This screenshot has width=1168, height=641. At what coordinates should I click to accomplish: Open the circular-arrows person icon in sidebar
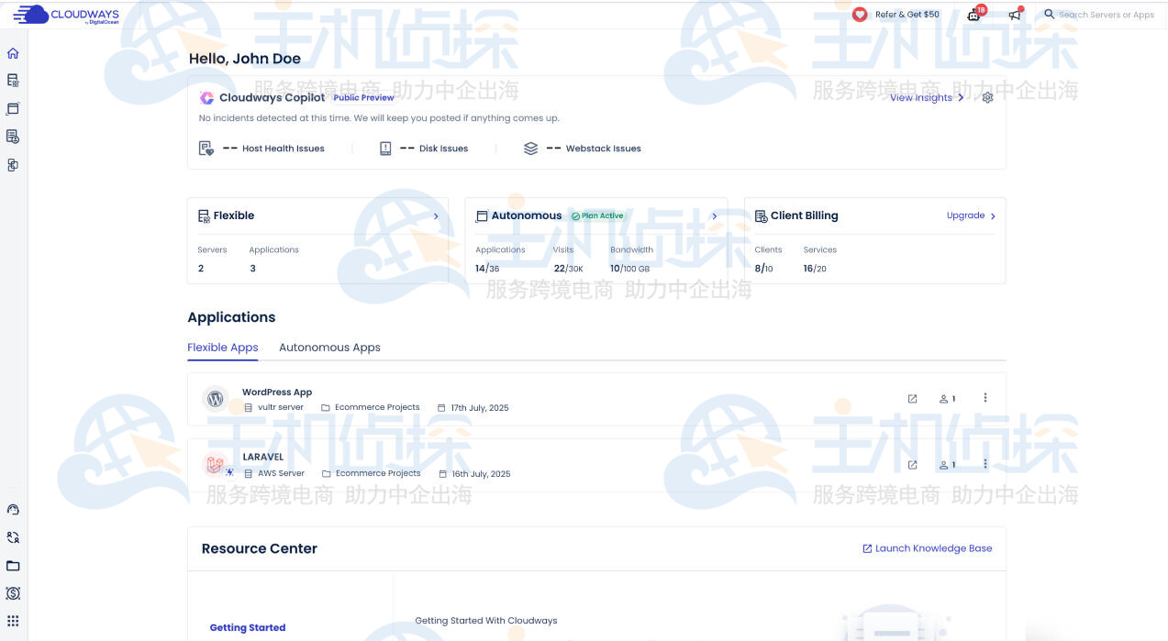13,538
